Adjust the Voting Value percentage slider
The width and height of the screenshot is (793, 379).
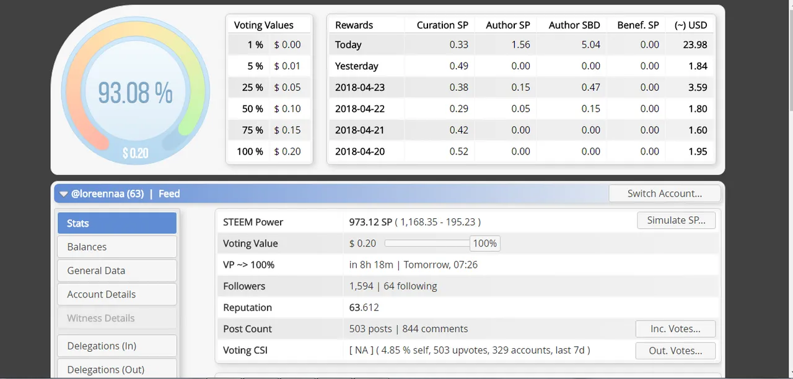[427, 244]
